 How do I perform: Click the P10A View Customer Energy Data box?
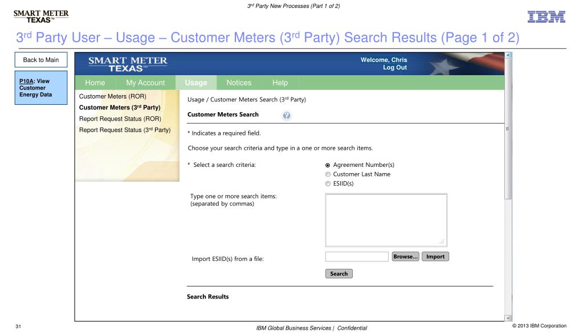pos(41,88)
